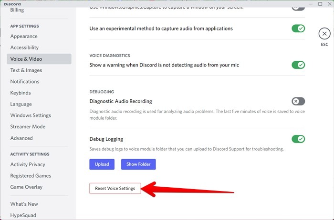The height and width of the screenshot is (220, 334).
Task: Click the Show Folder button
Action: [138, 164]
